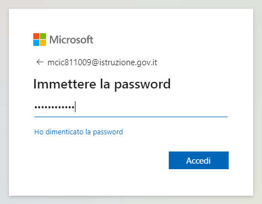Click the blank area below Accedi button
The image size is (262, 204).
(x=199, y=182)
